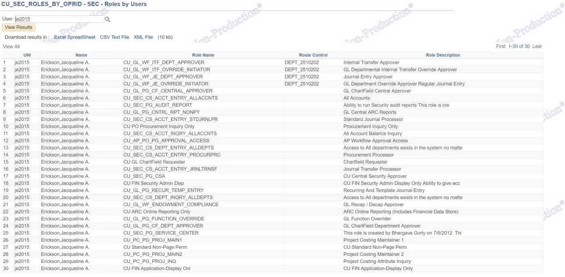Screen dimensions: 565x277
Task: Select role CU_SEC_CS_ACCT_INQRY_ALLACCNTS
Action: 170,134
